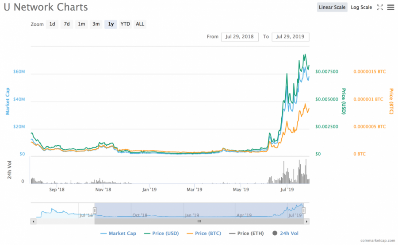Click the $0.002500 price axis label
This screenshot has width=398, height=245.
(x=327, y=127)
